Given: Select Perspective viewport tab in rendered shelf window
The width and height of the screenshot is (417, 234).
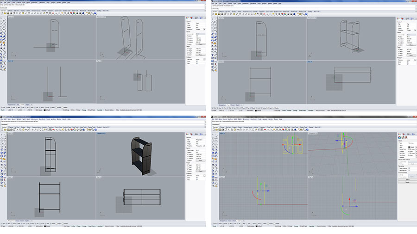Looking at the screenshot, I should tap(12, 221).
